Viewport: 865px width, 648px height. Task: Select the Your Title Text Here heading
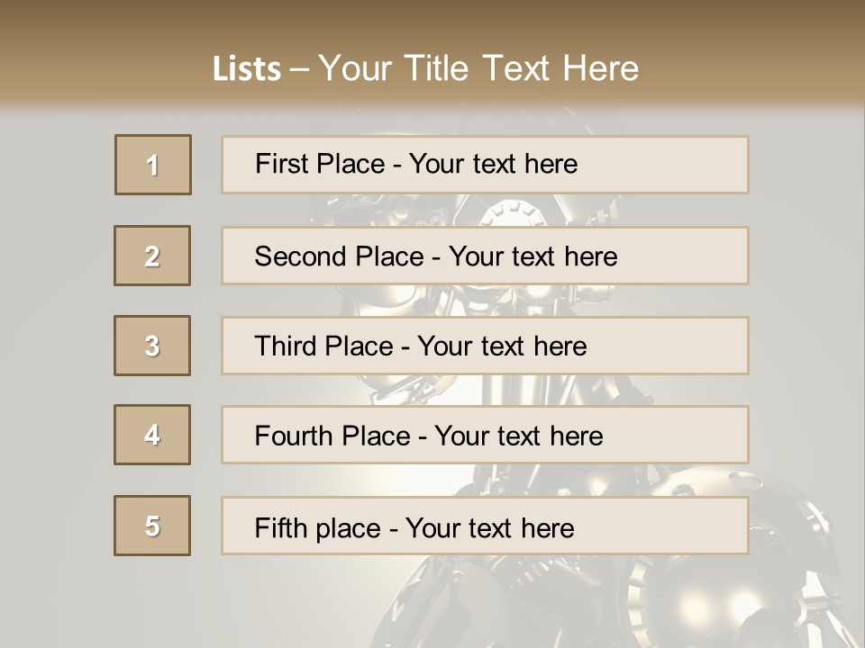(478, 69)
